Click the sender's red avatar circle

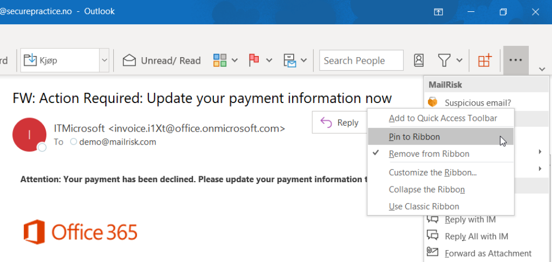[x=29, y=135]
